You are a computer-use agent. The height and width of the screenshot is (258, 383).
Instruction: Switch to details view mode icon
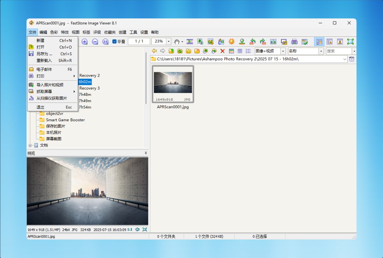[x=240, y=51]
